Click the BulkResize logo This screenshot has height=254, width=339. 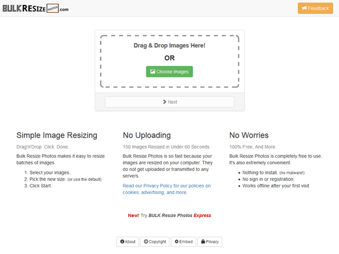(36, 8)
